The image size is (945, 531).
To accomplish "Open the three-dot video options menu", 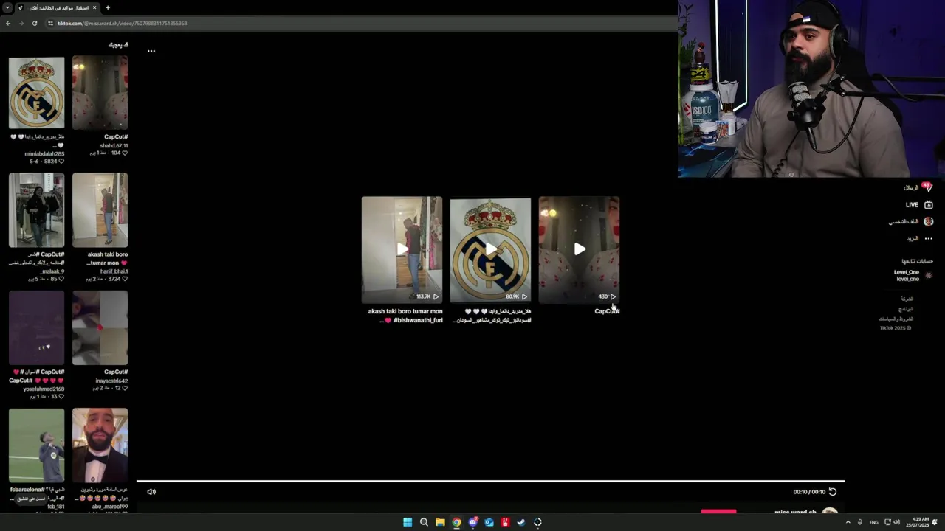I will (x=151, y=51).
